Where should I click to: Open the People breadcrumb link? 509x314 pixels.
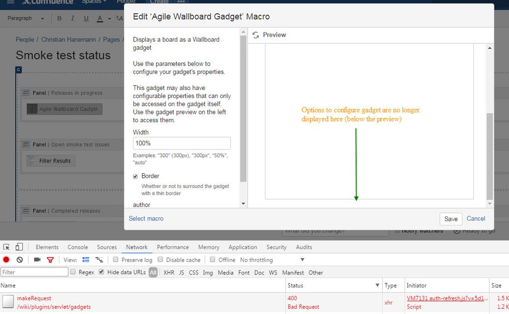pyautogui.click(x=25, y=40)
